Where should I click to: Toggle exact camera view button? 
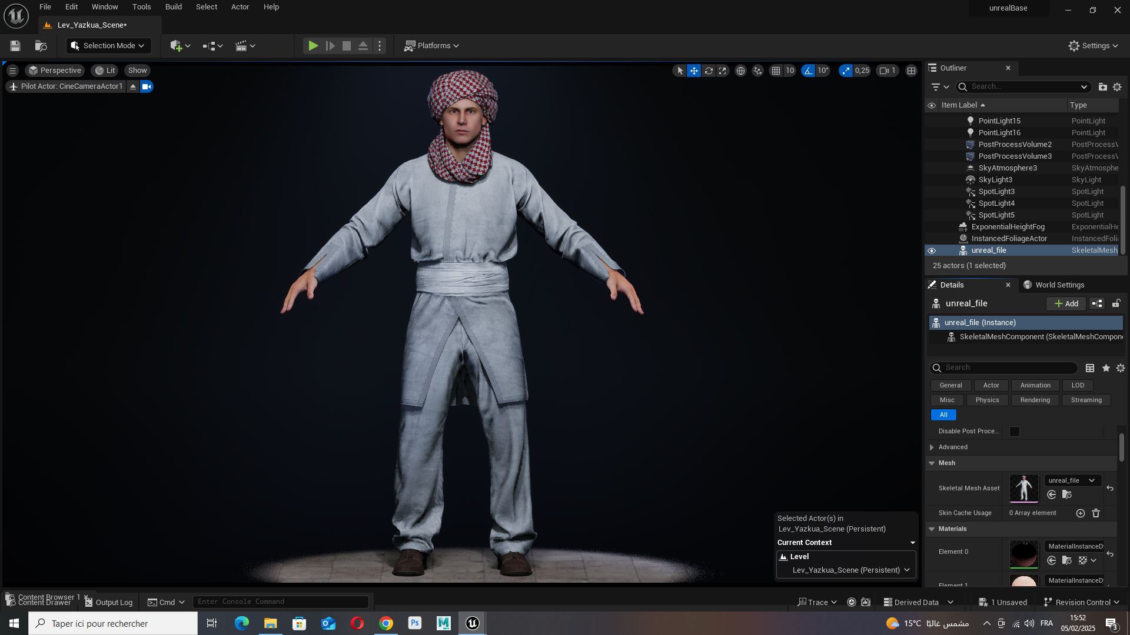147,87
